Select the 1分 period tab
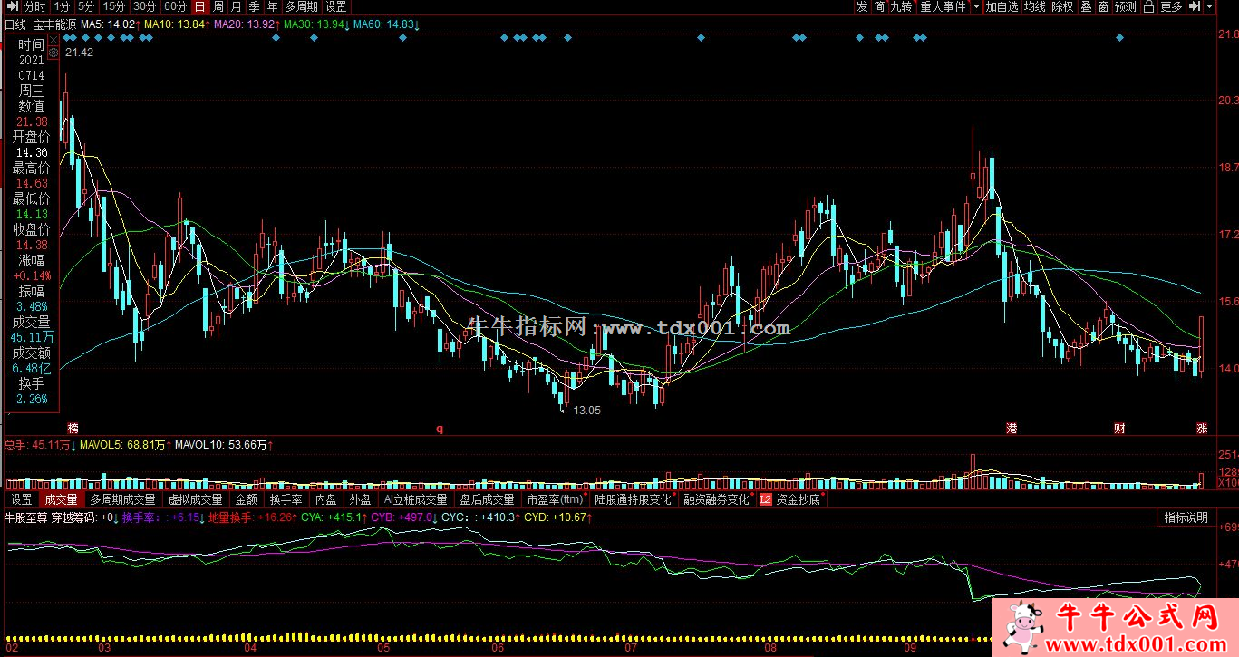1239x657 pixels. [x=62, y=6]
